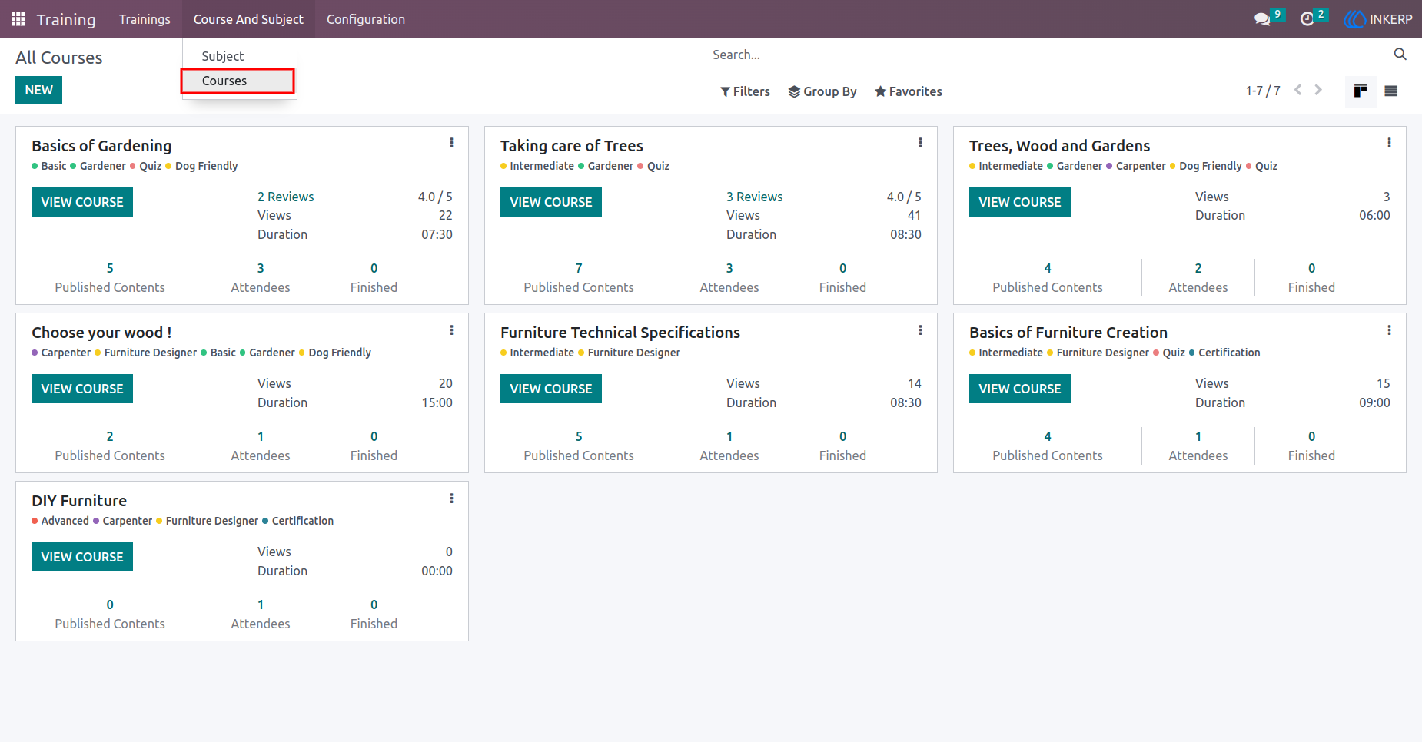This screenshot has width=1422, height=742.
Task: Click the NEW button
Action: [39, 90]
